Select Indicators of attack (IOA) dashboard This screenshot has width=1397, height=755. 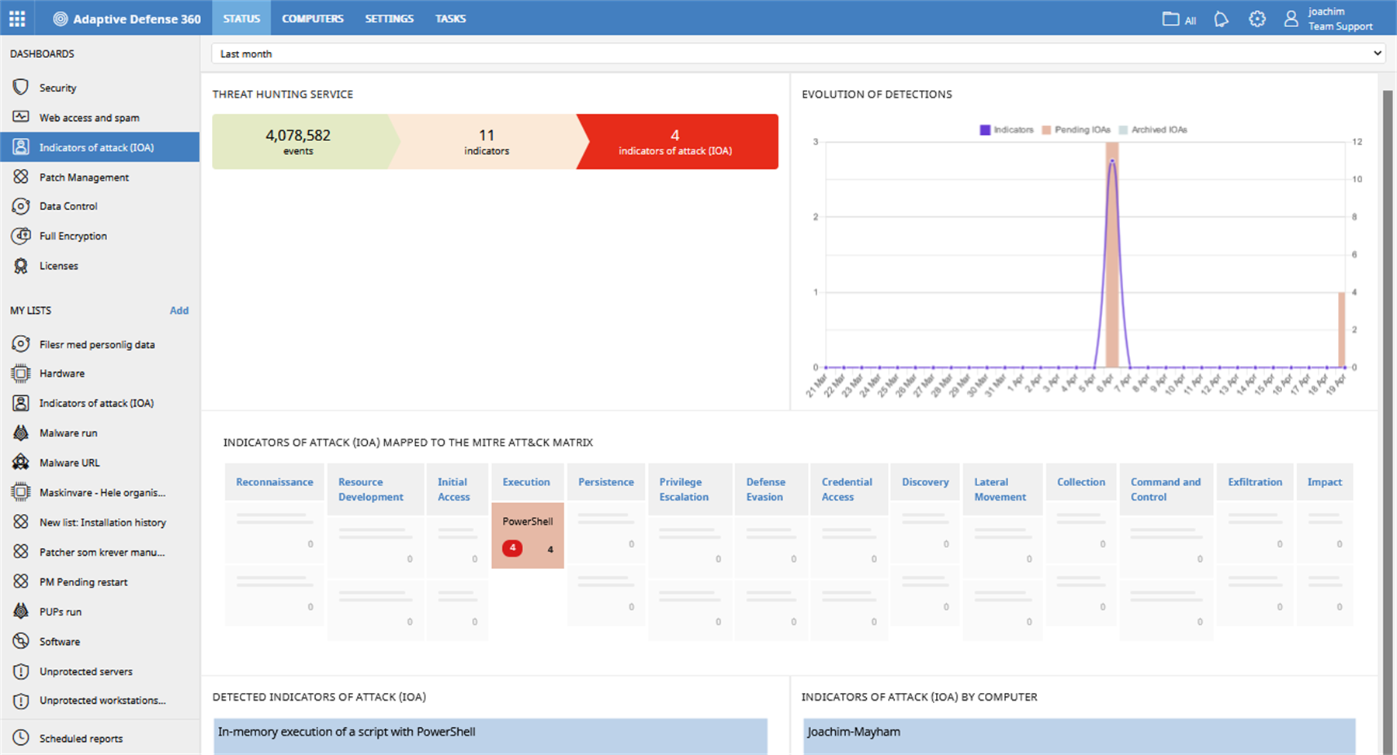[99, 147]
